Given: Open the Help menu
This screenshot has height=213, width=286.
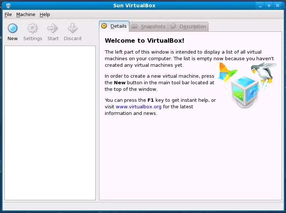Looking at the screenshot, I should coord(45,15).
